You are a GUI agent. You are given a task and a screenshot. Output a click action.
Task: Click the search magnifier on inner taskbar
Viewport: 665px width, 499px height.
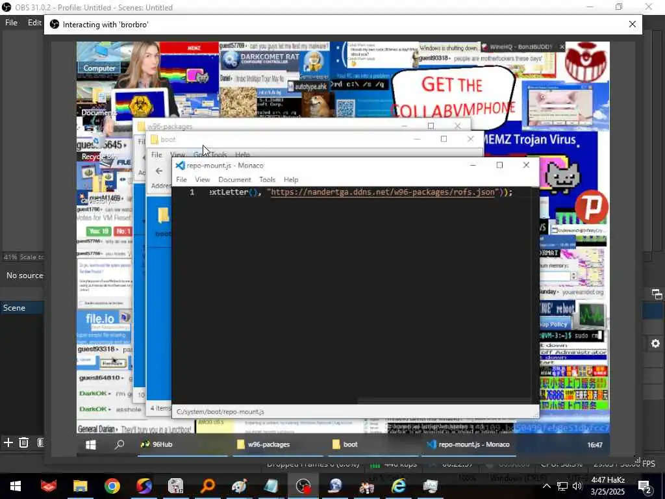coord(119,444)
